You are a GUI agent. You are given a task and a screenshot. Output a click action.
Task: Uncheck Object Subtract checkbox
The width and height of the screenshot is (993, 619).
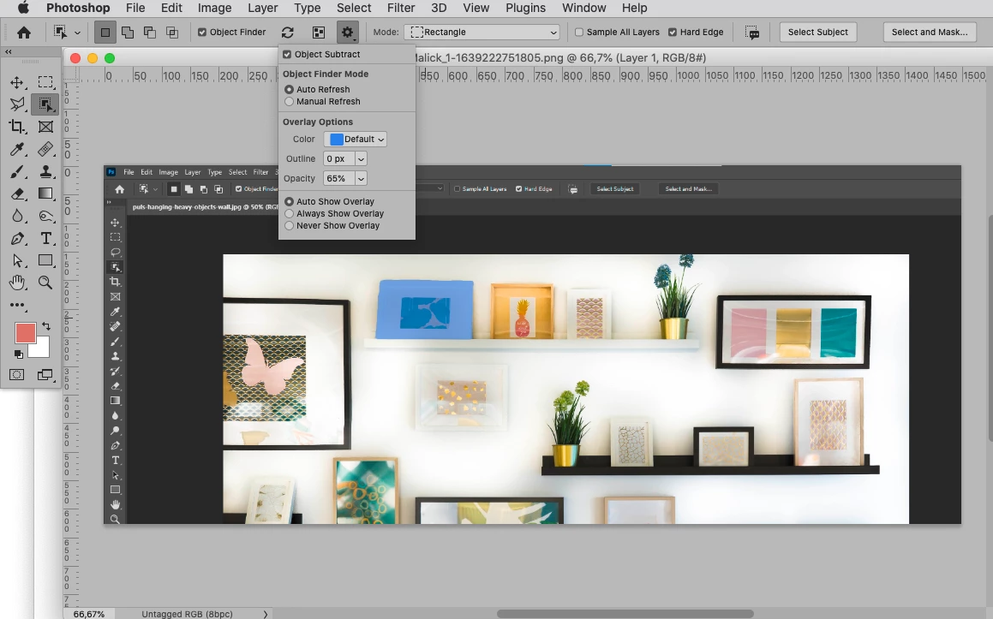pos(287,55)
